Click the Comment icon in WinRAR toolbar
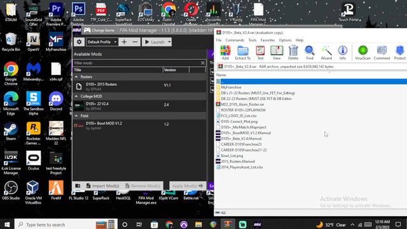This screenshot has width=407, height=229. (382, 52)
